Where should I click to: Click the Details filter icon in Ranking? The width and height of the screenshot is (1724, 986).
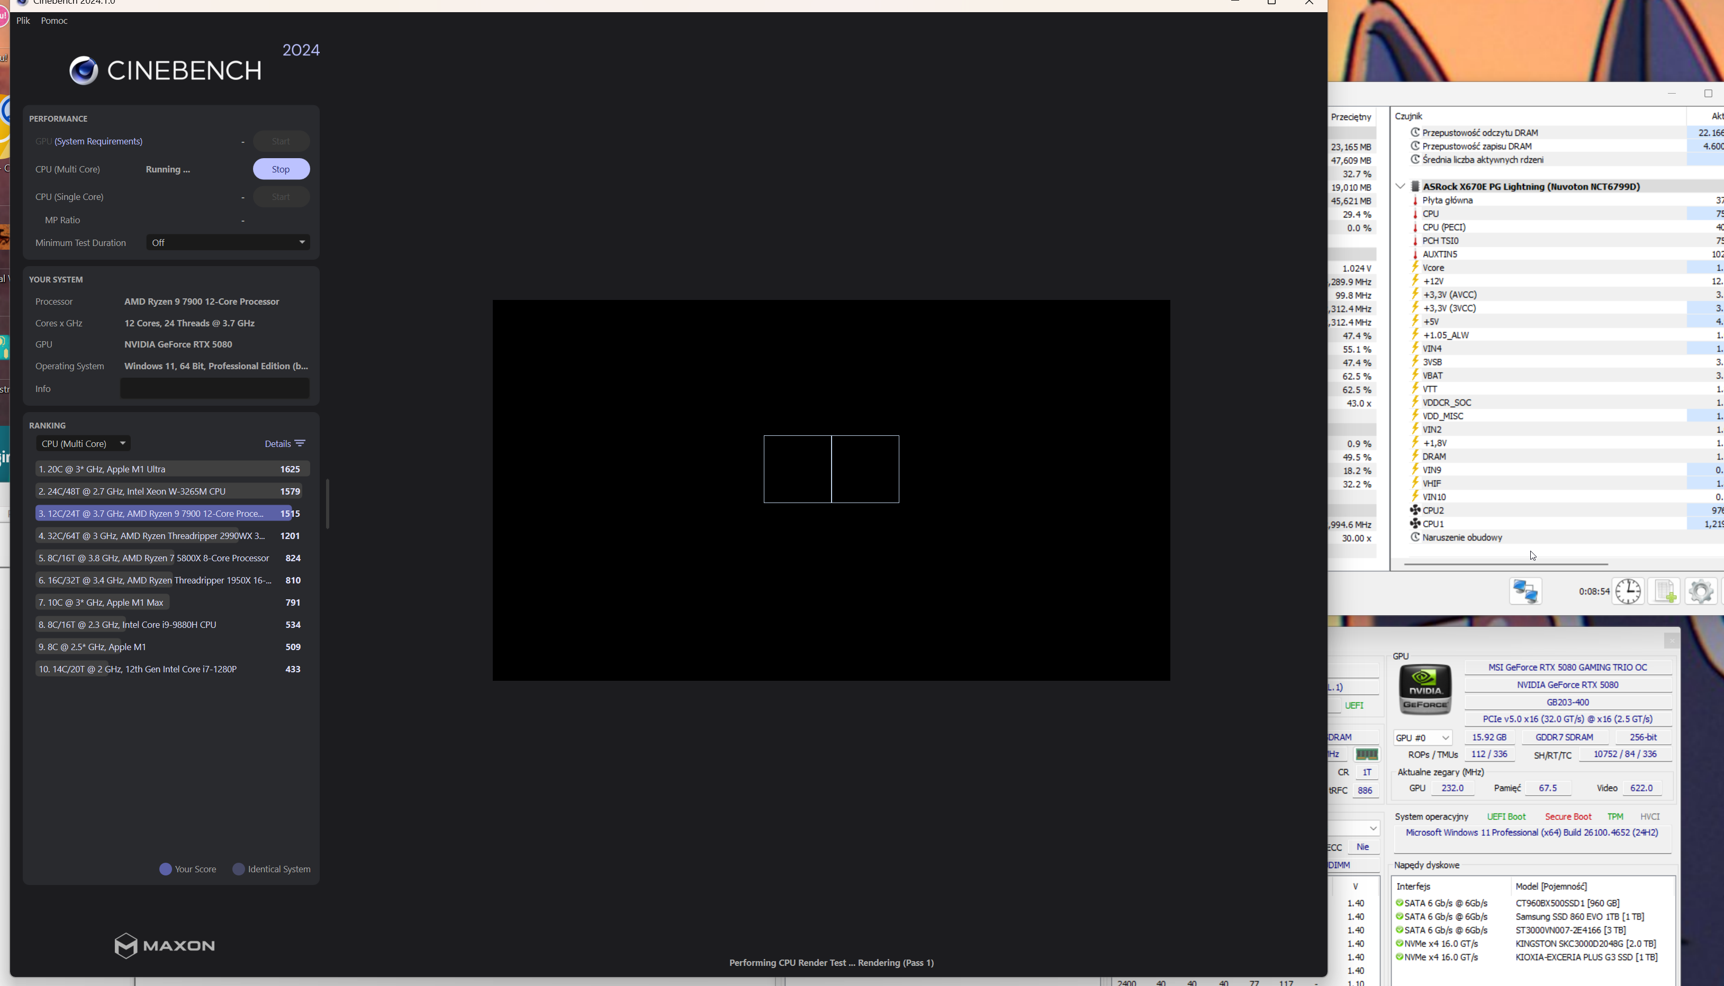pos(300,444)
